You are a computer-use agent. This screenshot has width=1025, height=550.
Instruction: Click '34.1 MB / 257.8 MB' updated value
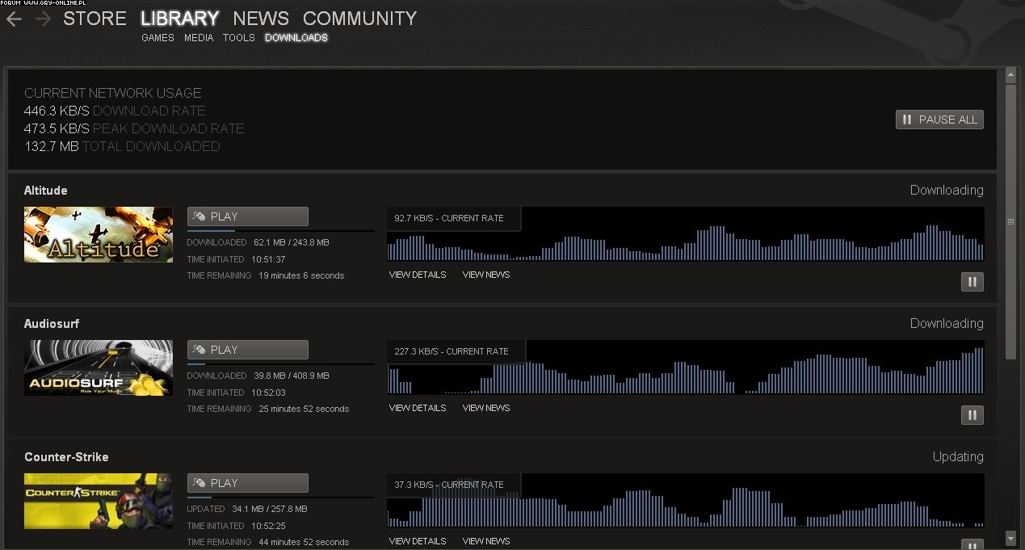click(x=270, y=509)
